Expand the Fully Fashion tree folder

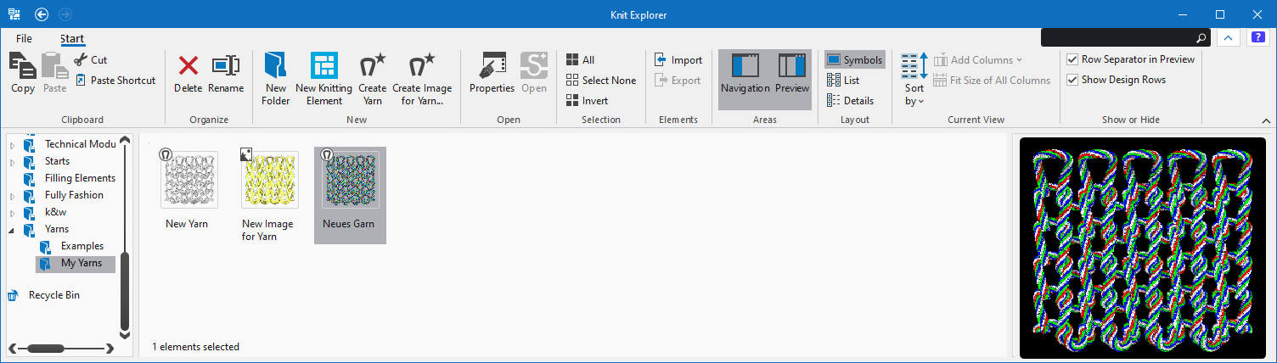pyautogui.click(x=13, y=196)
